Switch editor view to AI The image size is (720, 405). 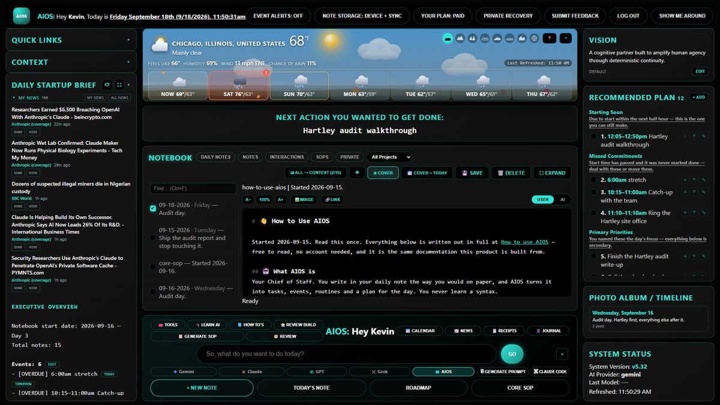point(562,199)
